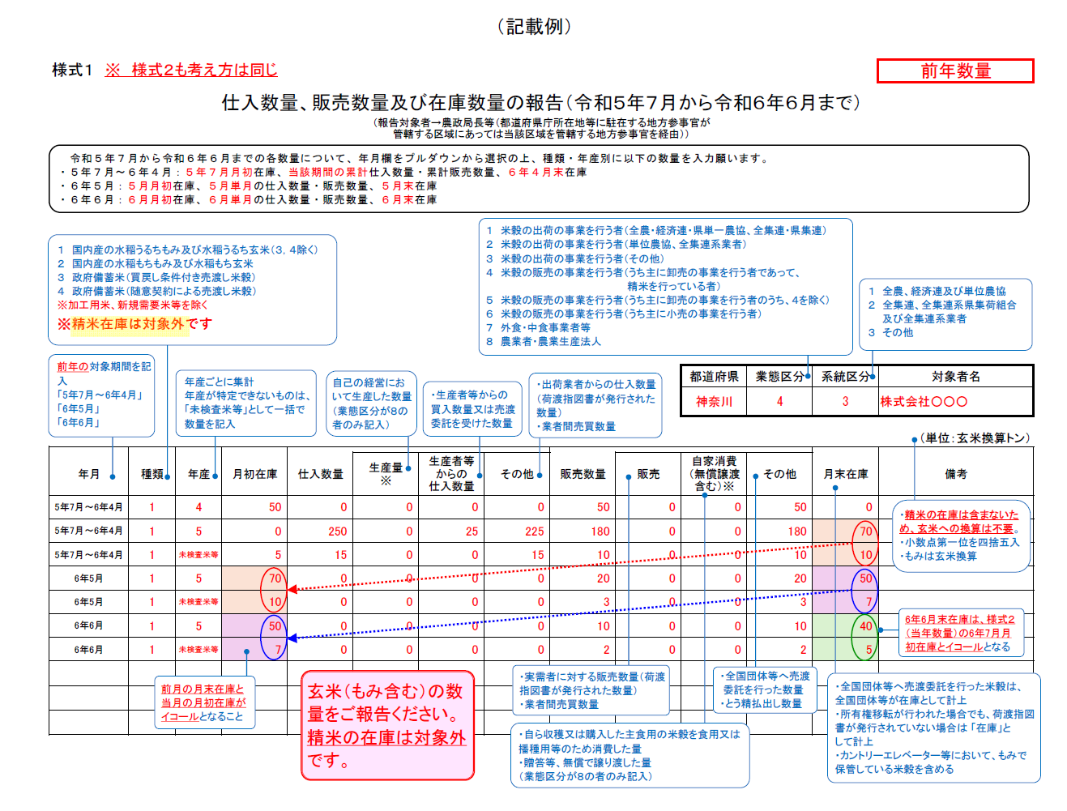
Task: Click '8 農業者・農業生産法人' list entry
Action: (x=544, y=341)
